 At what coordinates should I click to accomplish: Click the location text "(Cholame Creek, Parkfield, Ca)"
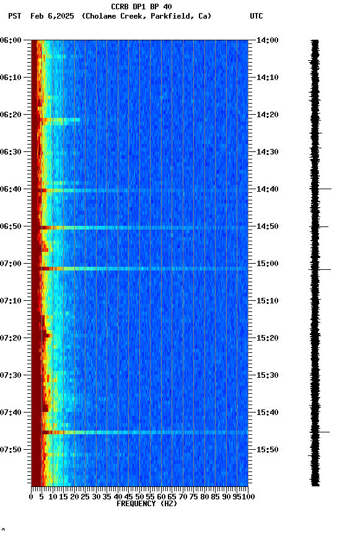point(146,16)
